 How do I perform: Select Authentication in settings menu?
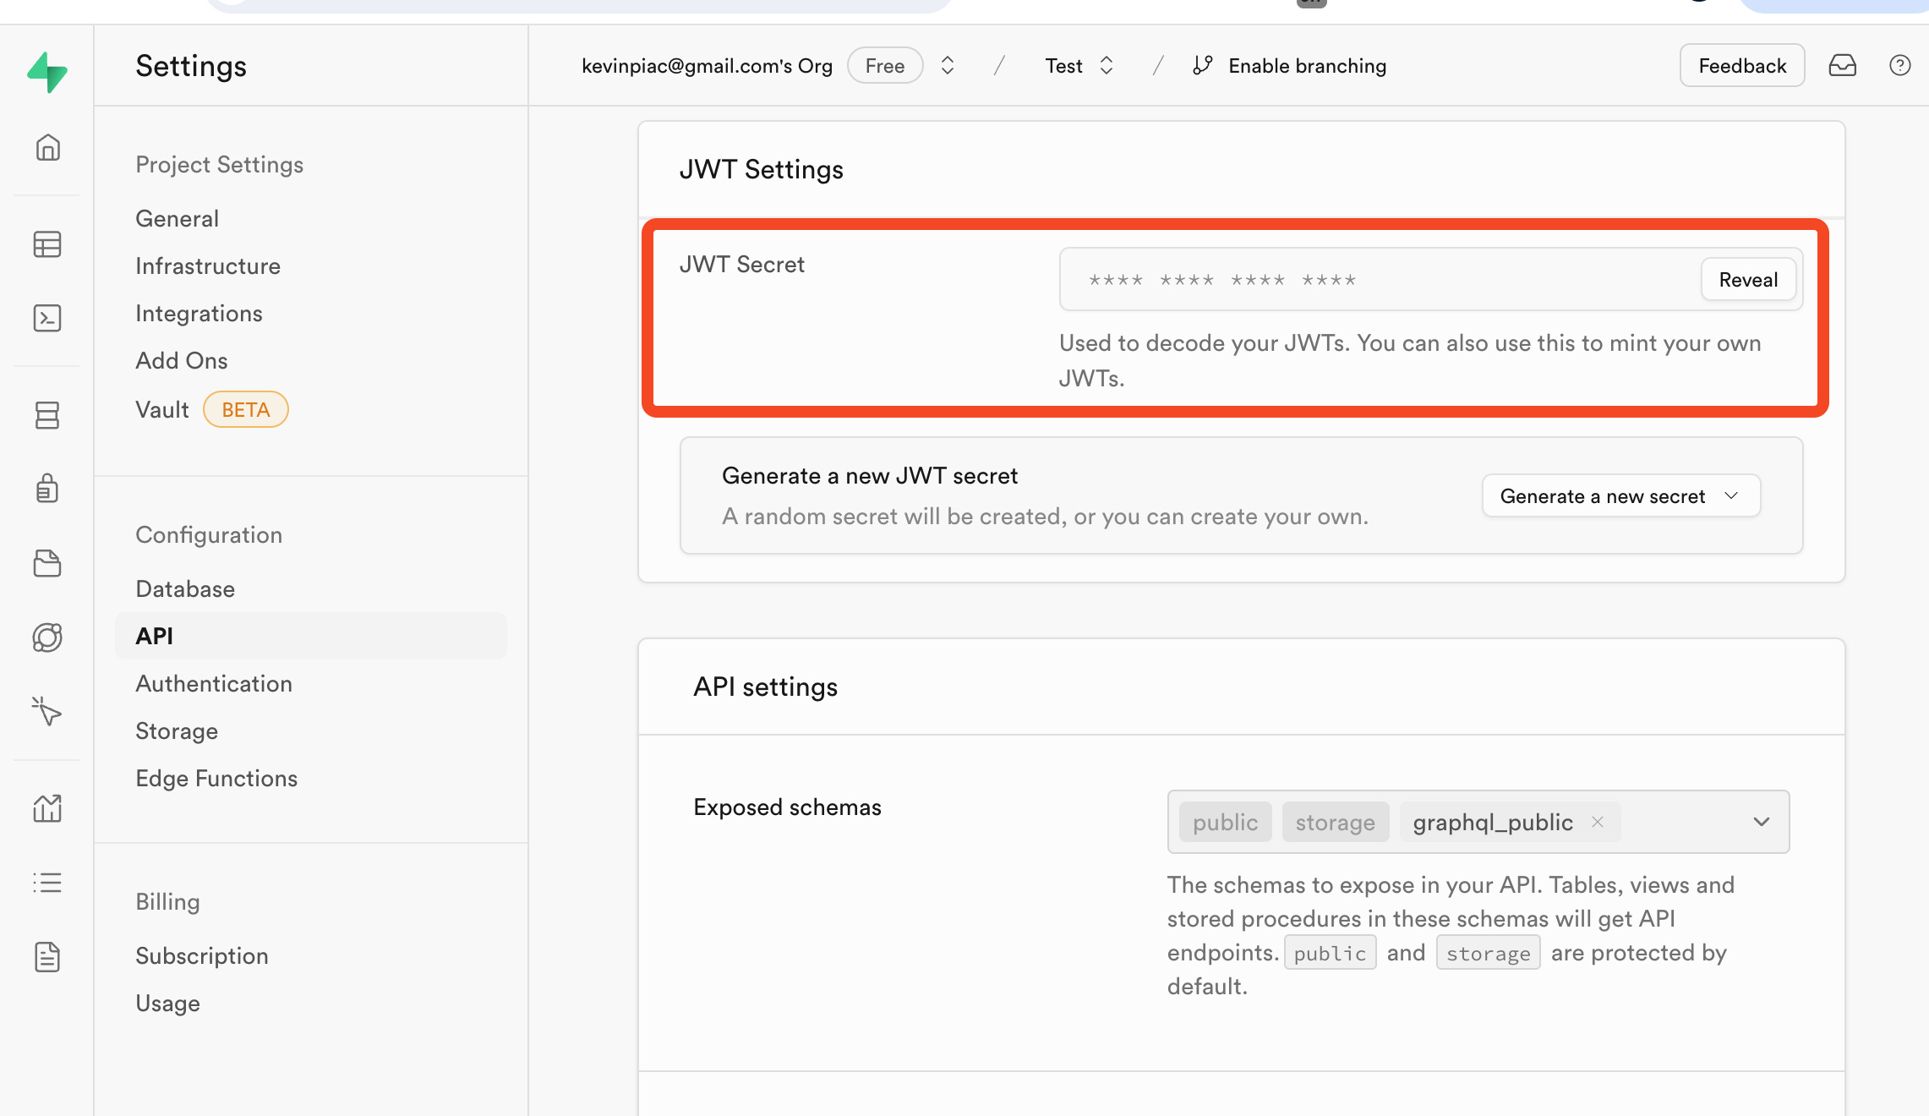pyautogui.click(x=214, y=683)
